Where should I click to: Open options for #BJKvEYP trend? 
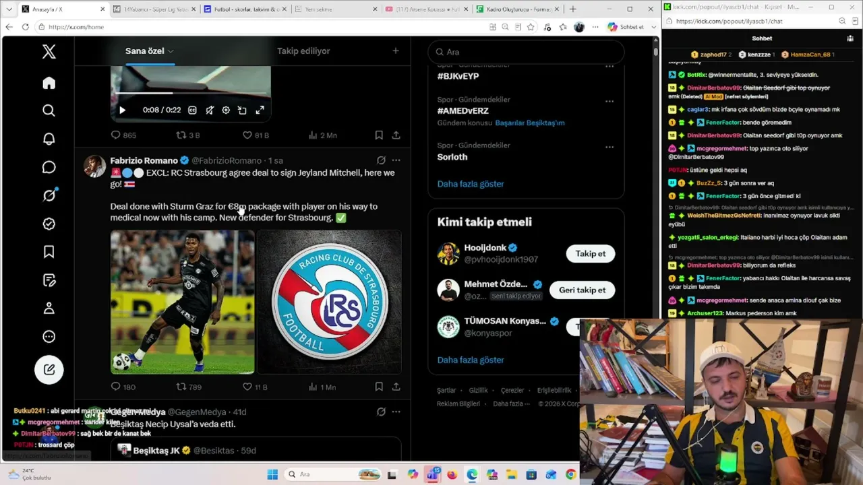click(x=609, y=66)
